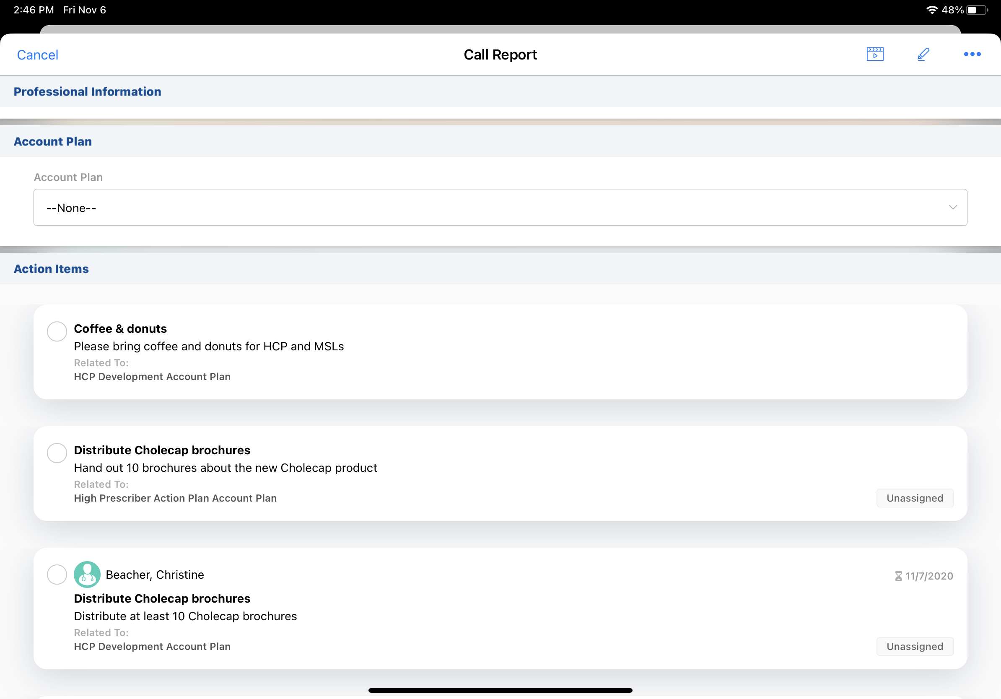Tap Unassigned on High Prescriber item
This screenshot has width=1001, height=699.
coord(914,498)
